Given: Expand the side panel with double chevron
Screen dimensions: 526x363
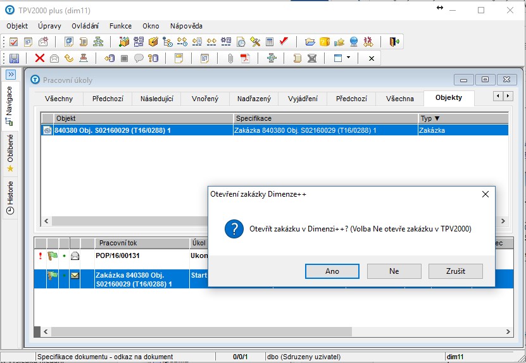Looking at the screenshot, I should 11,74.
